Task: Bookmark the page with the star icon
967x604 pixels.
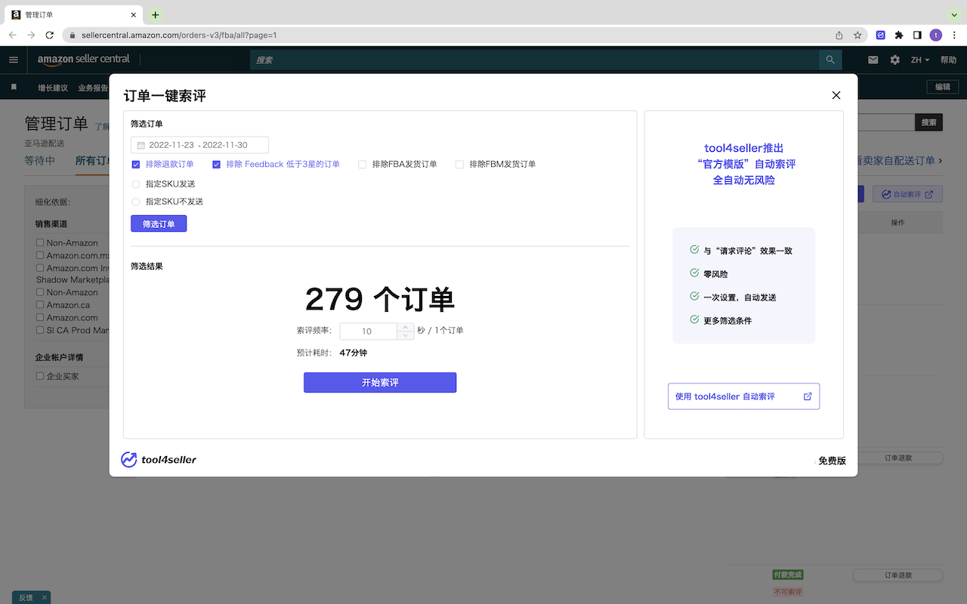Action: 857,34
